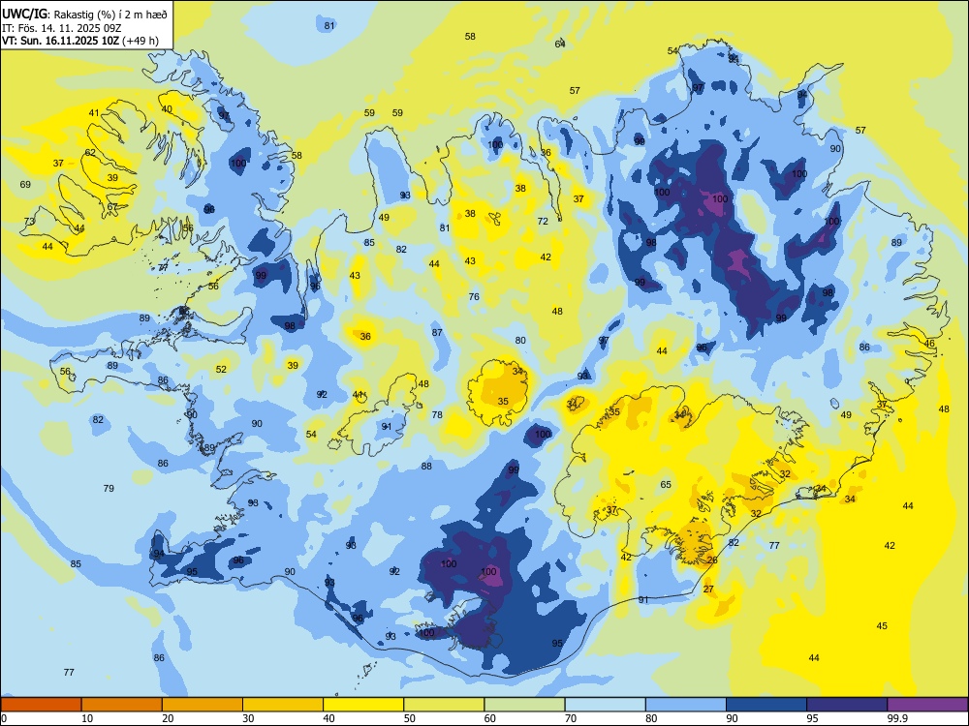
Task: Pick the 95–99.9 navy legend swatch
Action: pyautogui.click(x=847, y=705)
